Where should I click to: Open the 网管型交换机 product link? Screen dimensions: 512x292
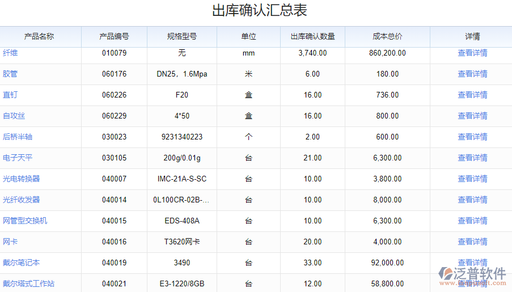[x=25, y=221]
